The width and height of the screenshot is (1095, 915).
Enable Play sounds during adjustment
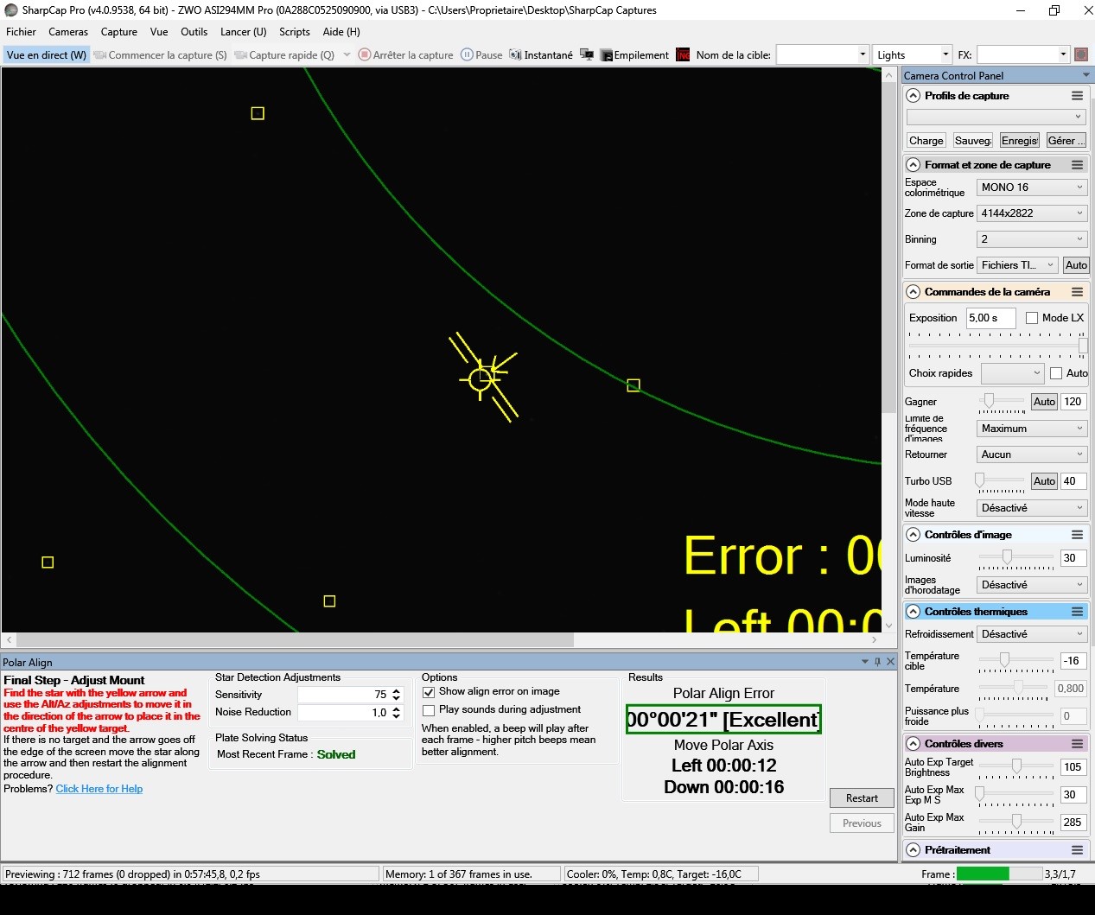tap(429, 710)
